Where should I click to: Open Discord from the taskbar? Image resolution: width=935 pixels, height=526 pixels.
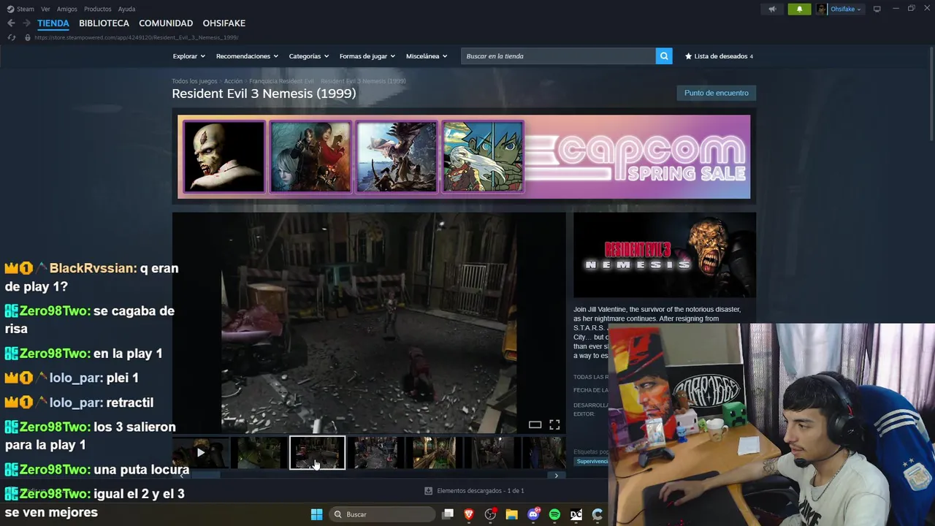click(x=533, y=514)
